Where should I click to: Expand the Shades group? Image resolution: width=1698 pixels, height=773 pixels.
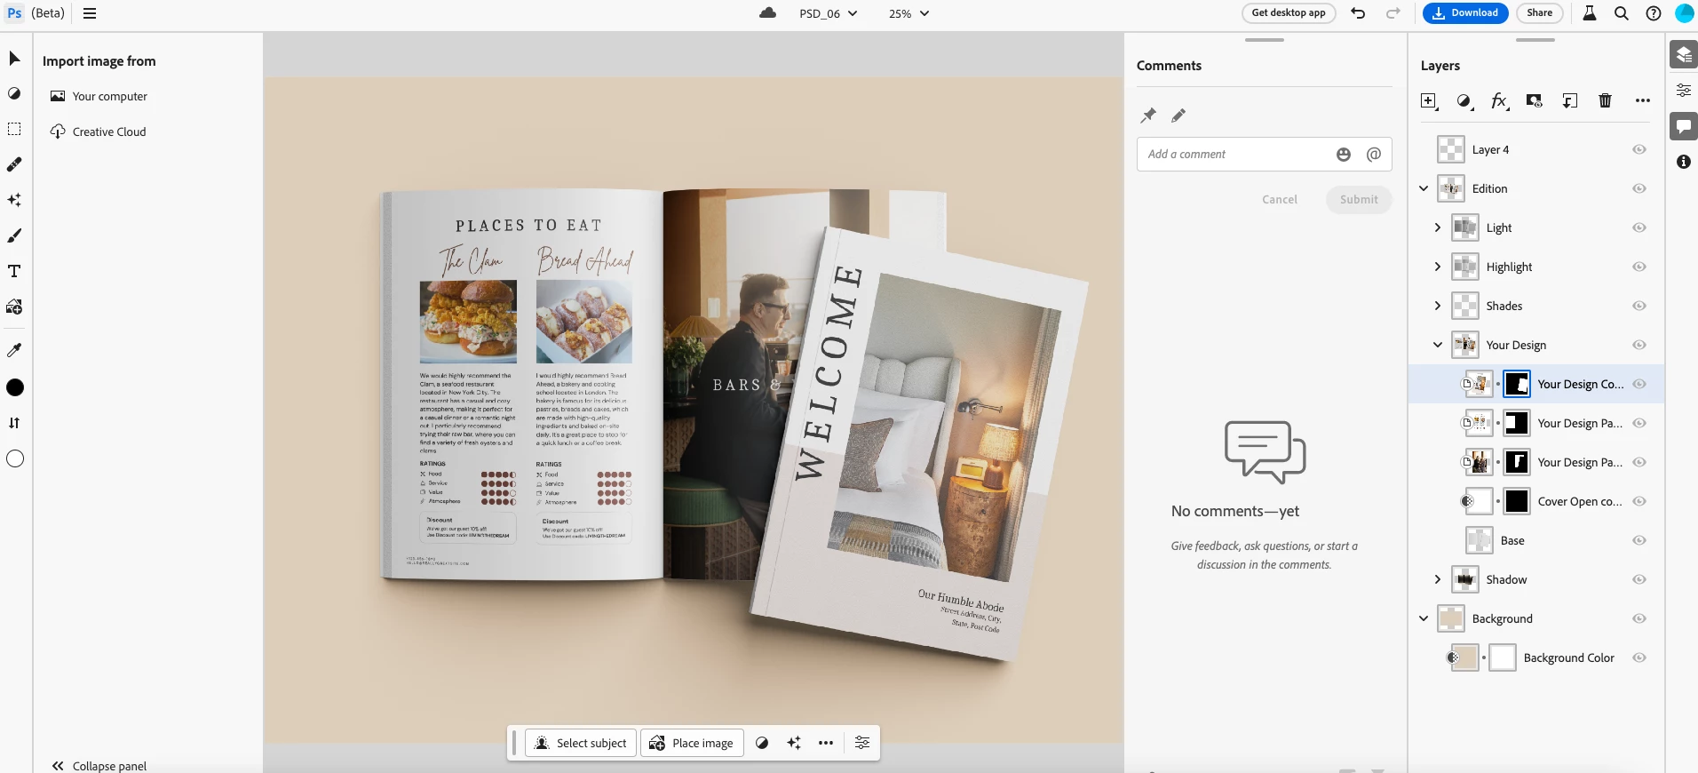click(x=1438, y=306)
